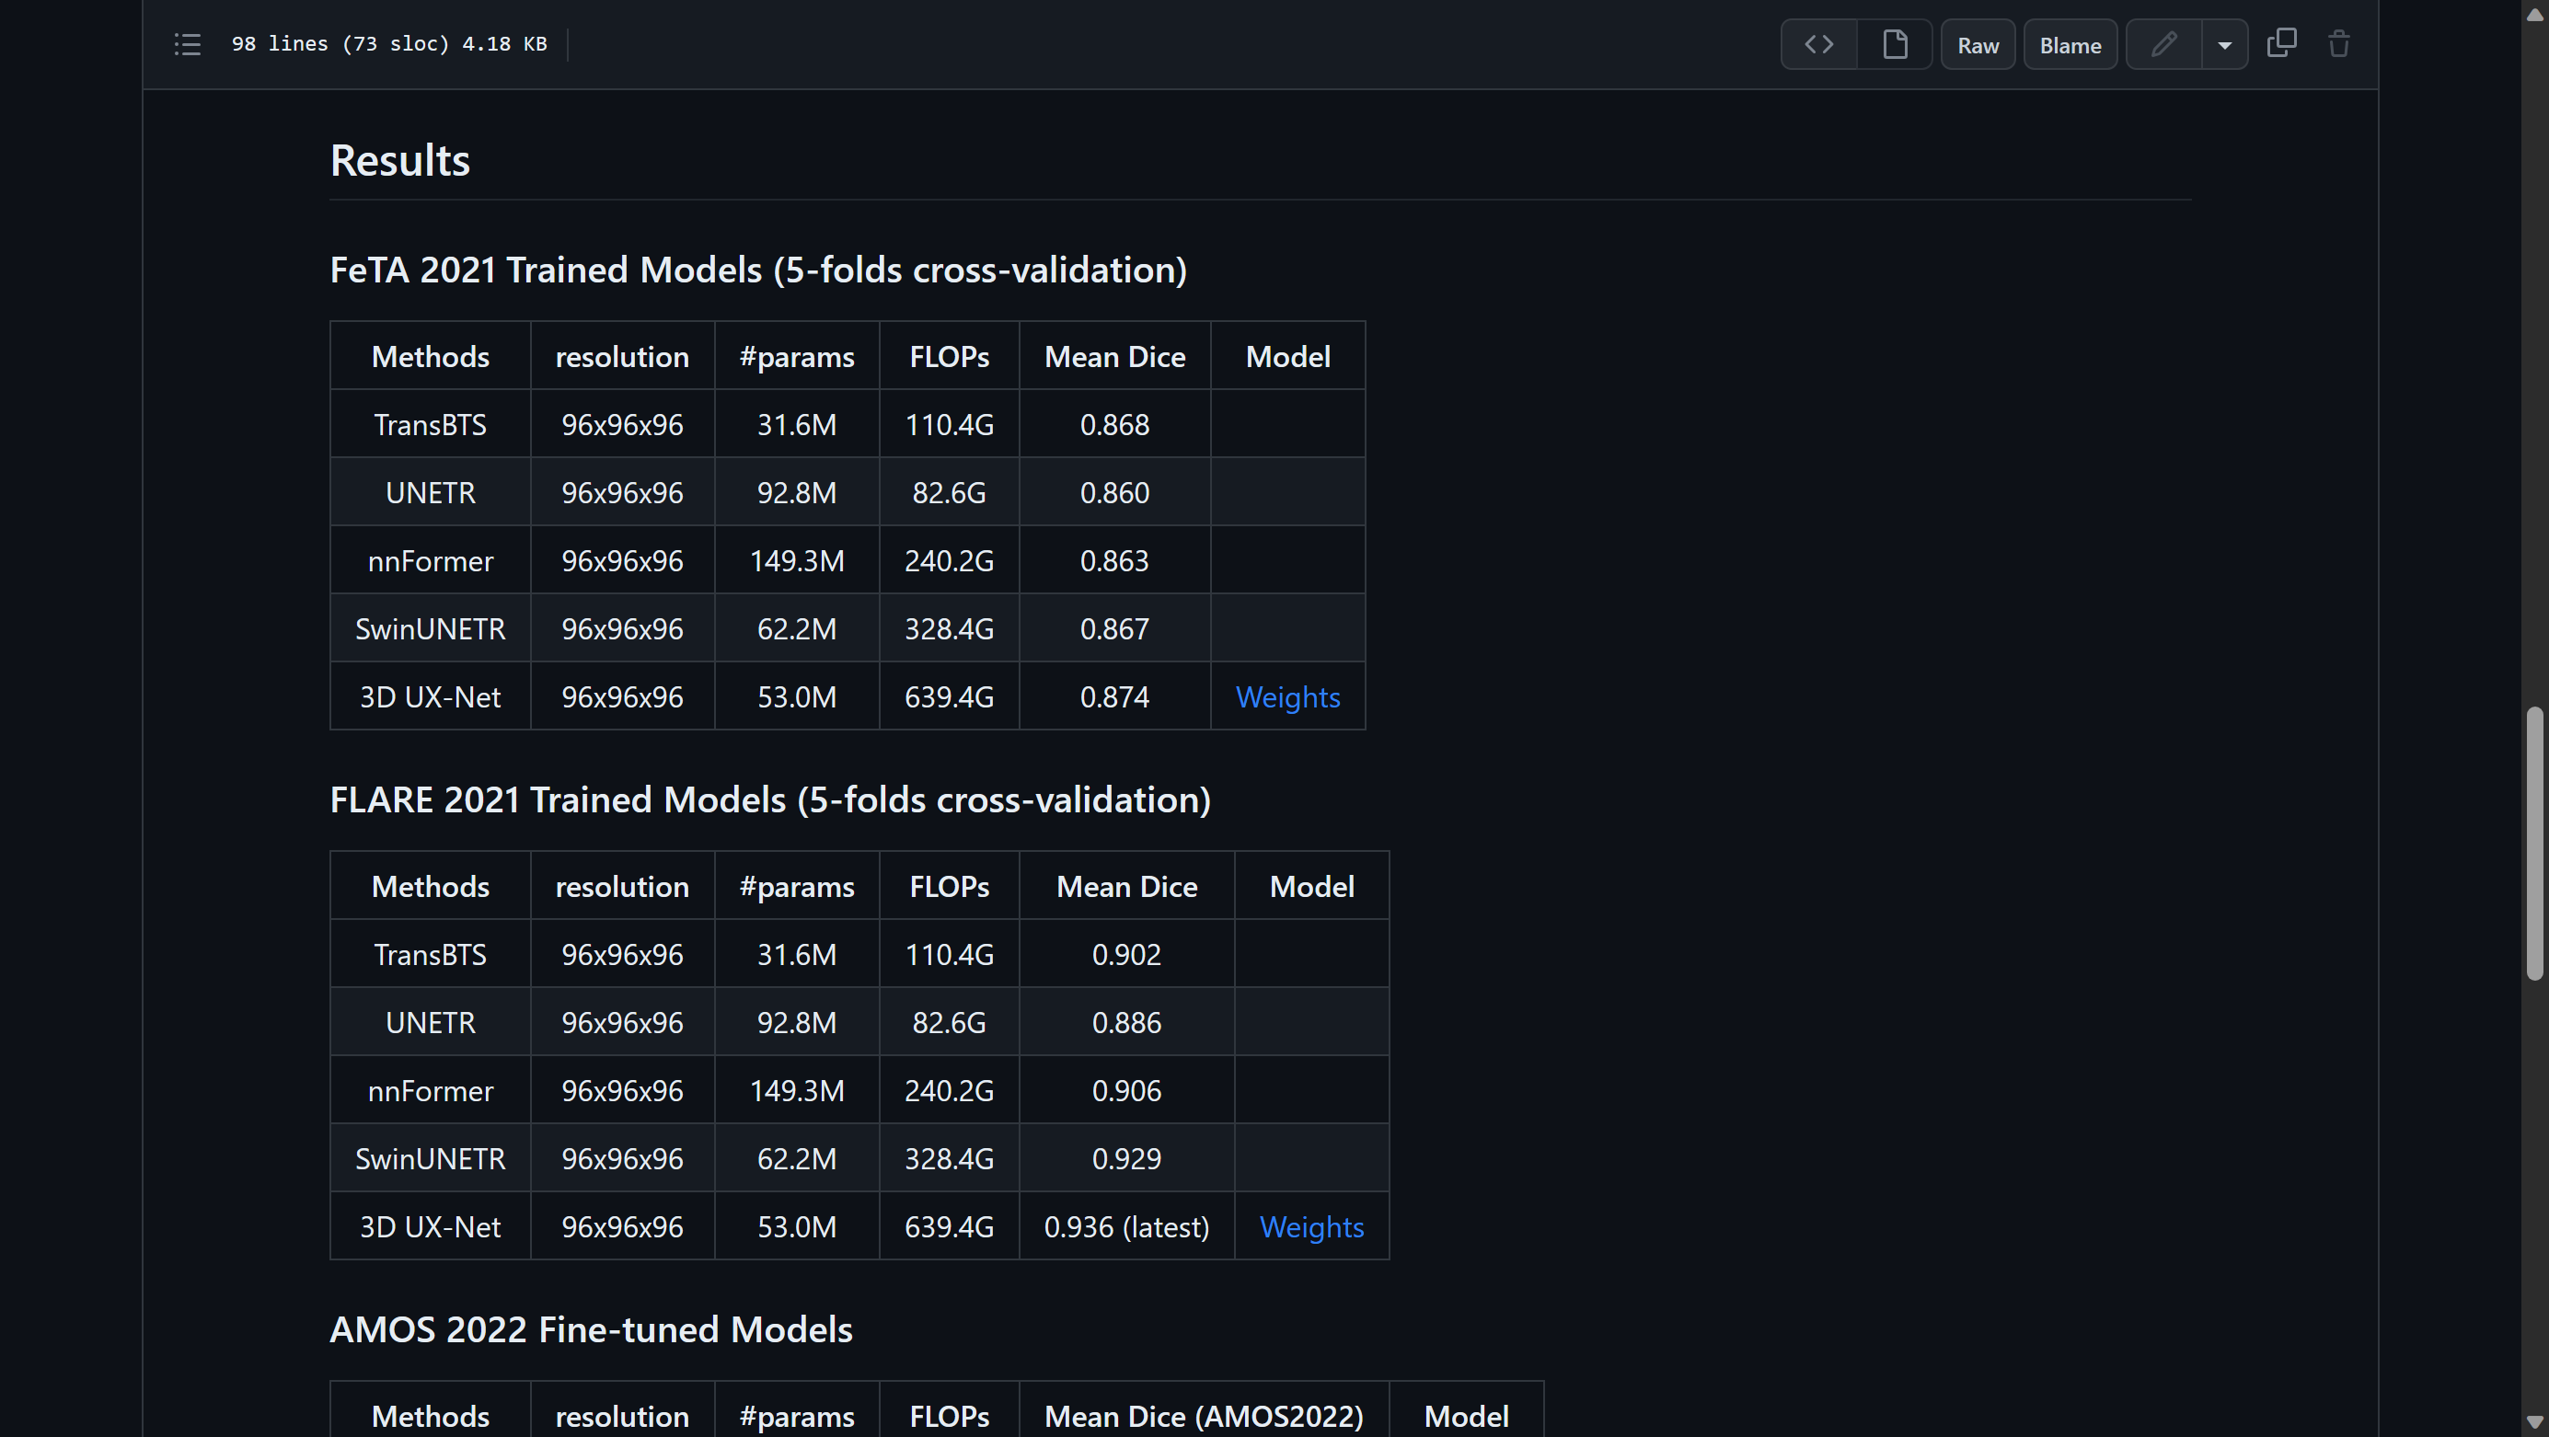
Task: Switch to rendered file view icon
Action: [1894, 44]
